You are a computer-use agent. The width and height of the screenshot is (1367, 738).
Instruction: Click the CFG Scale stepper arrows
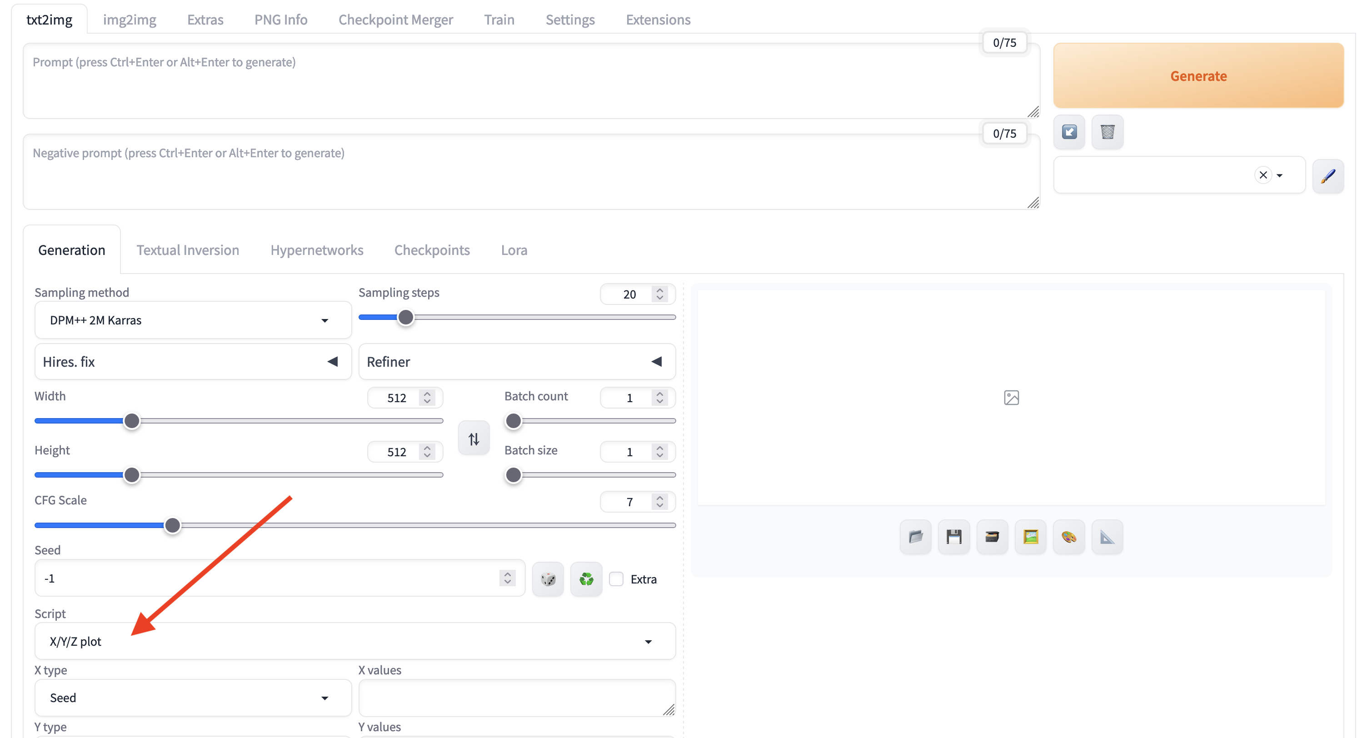(x=659, y=501)
